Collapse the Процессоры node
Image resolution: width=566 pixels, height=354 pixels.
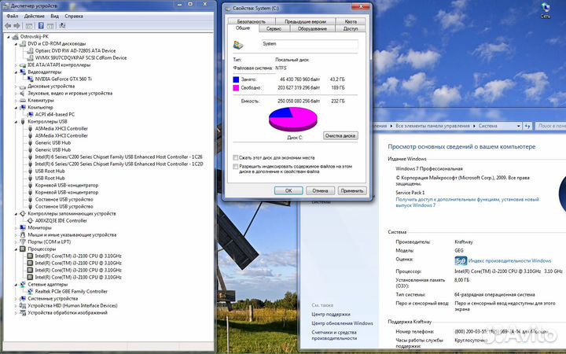click(x=16, y=249)
